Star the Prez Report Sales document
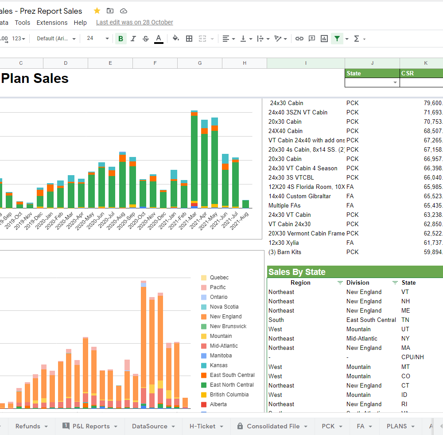The image size is (443, 435). pos(97,11)
